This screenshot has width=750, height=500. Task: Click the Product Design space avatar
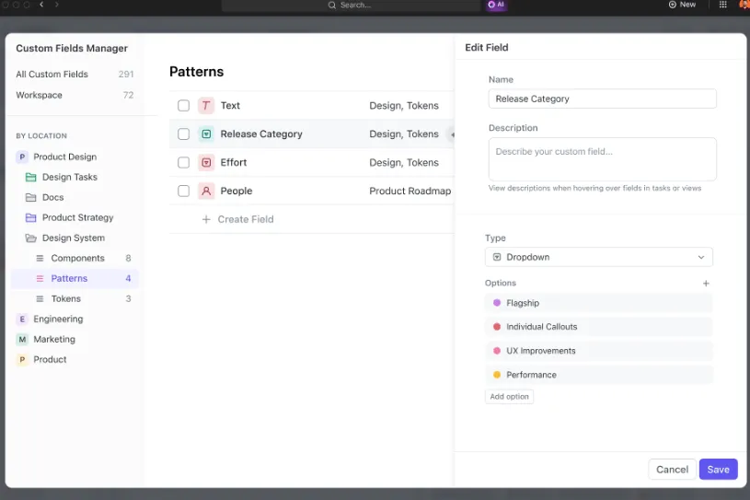pos(22,157)
